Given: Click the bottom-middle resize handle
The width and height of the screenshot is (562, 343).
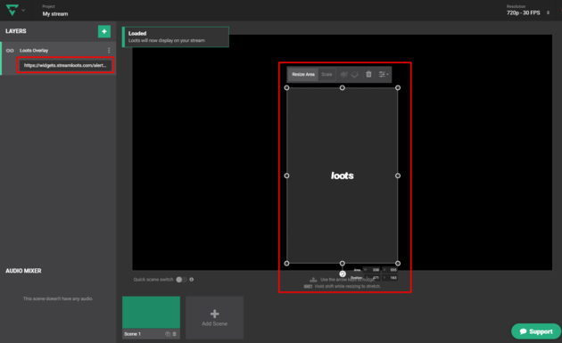Looking at the screenshot, I should [343, 263].
